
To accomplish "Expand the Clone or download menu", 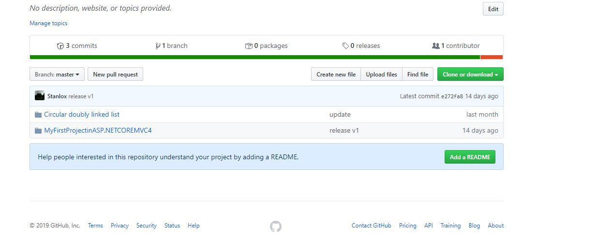I will coord(470,75).
